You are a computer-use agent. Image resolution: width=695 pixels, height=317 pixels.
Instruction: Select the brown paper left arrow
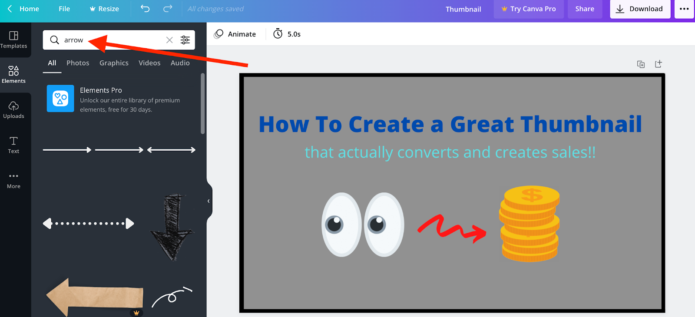point(94,297)
